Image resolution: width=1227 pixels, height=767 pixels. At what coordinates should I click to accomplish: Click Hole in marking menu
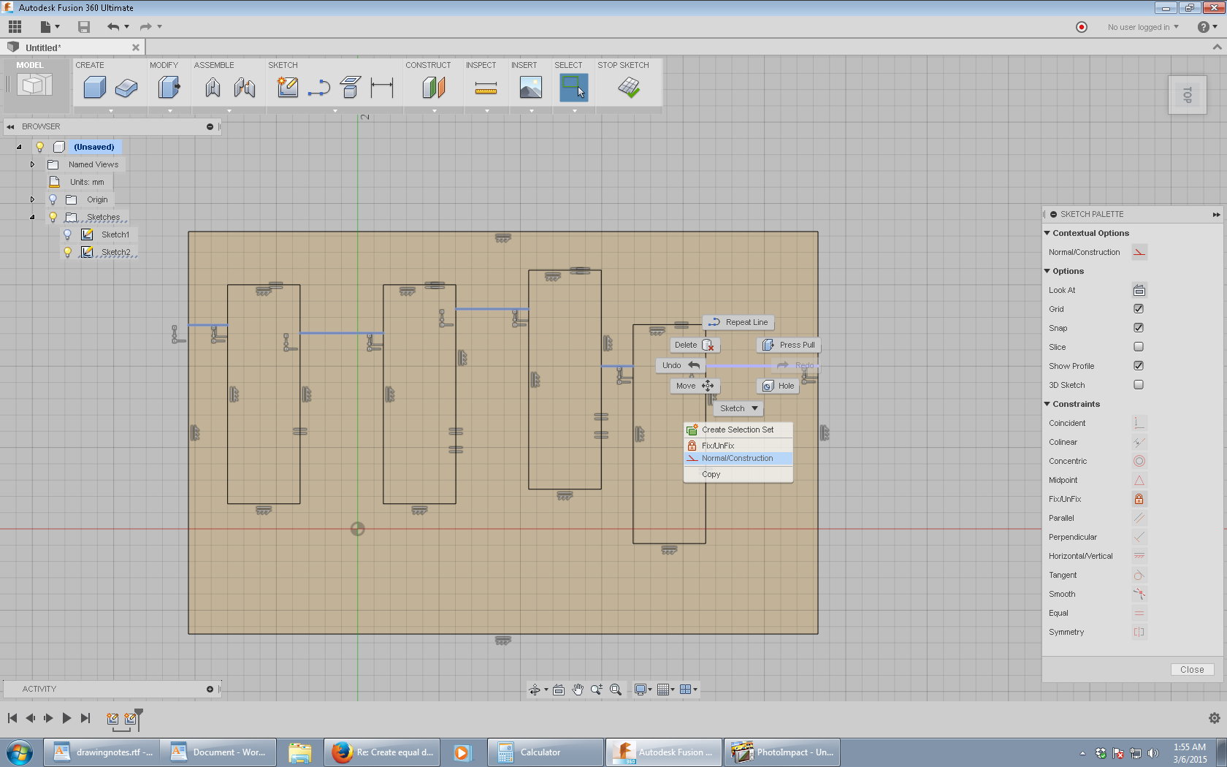[778, 386]
